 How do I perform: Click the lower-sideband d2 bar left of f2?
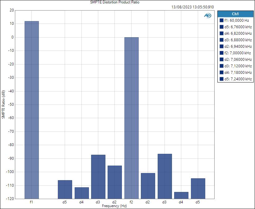pos(115,182)
